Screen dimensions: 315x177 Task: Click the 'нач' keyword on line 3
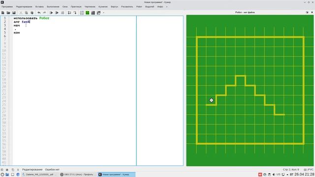tap(17, 26)
